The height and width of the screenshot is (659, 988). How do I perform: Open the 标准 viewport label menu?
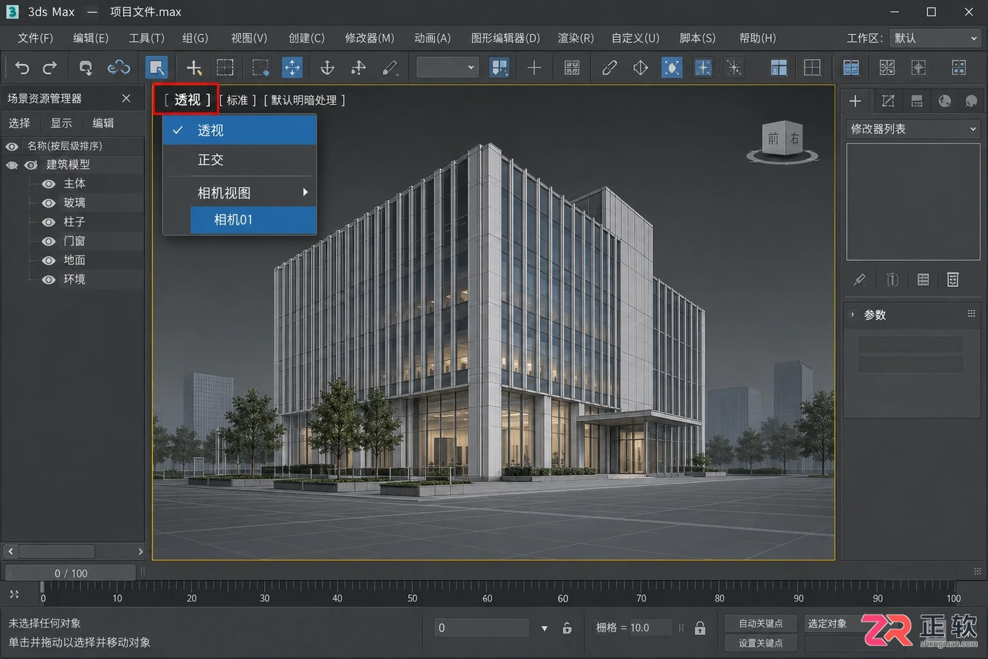pos(237,100)
